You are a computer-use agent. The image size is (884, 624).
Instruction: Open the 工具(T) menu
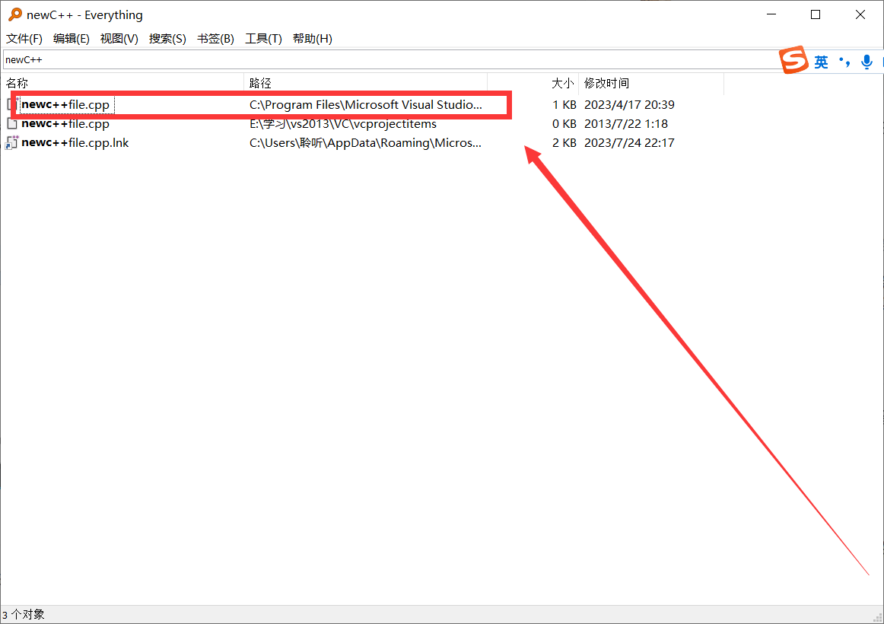coord(263,38)
